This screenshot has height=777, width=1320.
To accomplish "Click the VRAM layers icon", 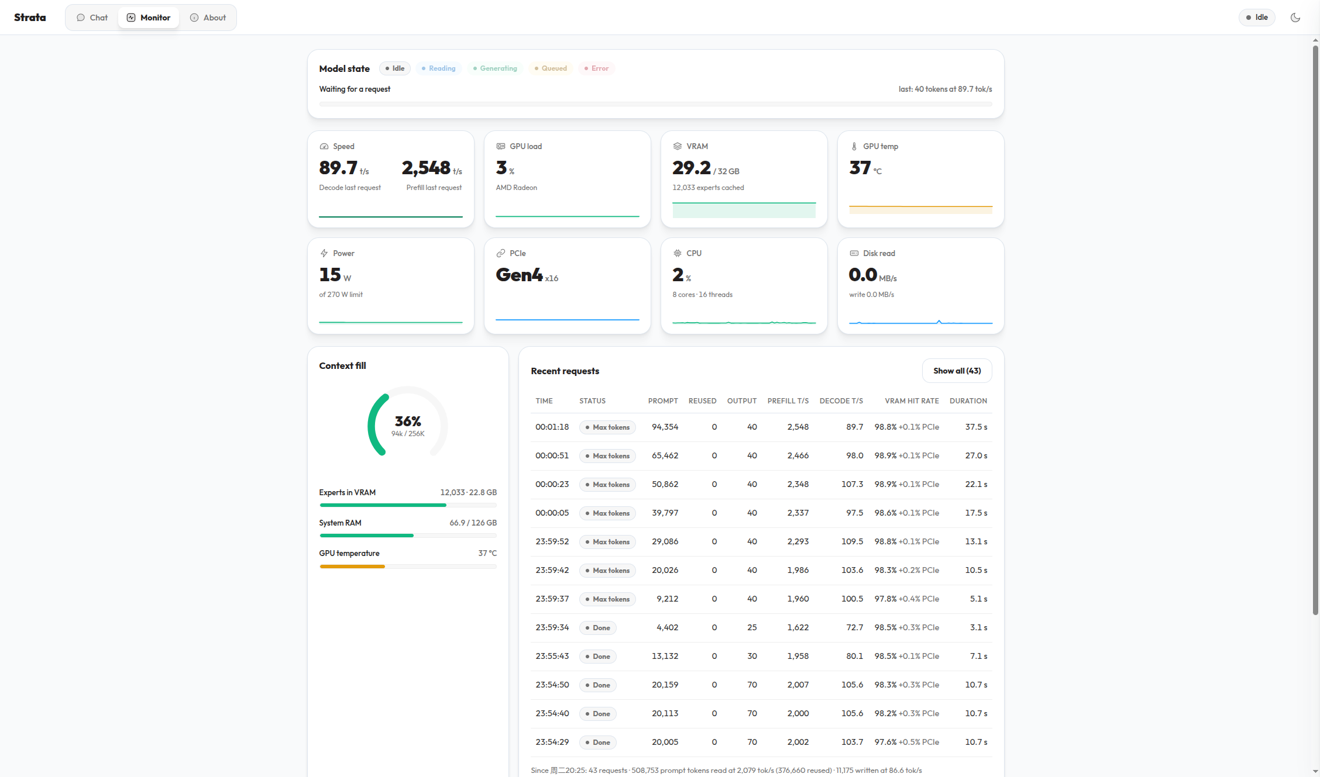I will click(x=678, y=146).
